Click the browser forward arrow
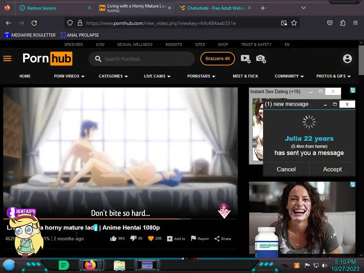This screenshot has width=364, height=273. point(21,23)
